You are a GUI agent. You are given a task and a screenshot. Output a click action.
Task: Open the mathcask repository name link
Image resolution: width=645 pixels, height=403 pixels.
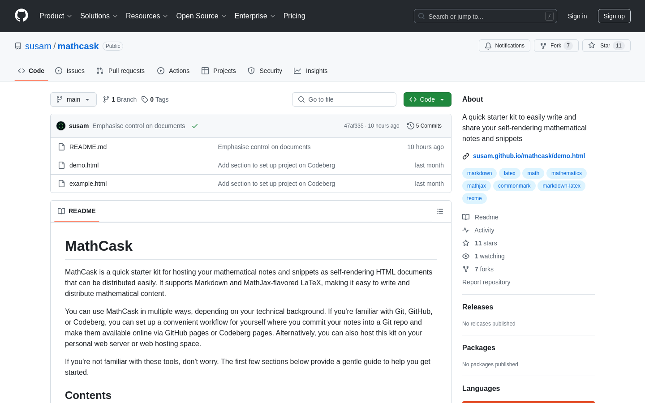tap(78, 46)
